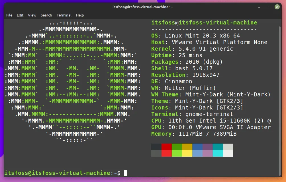Click the dark red color block
286x182 pixels.
pos(166,147)
